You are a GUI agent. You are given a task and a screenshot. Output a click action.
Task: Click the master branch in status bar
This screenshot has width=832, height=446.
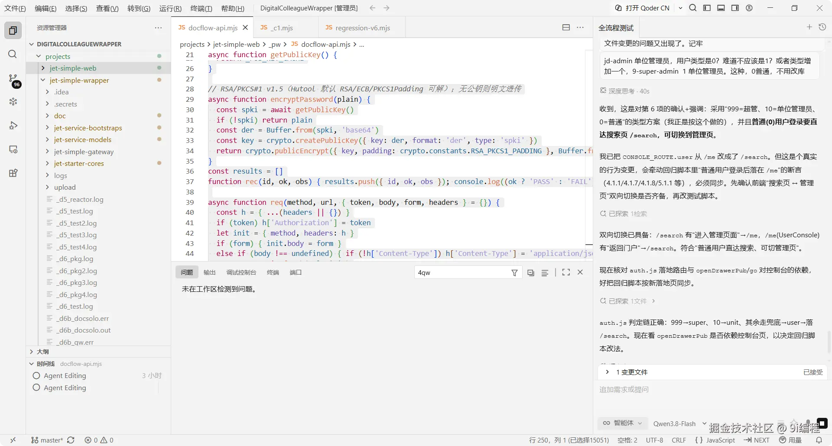[x=47, y=440]
